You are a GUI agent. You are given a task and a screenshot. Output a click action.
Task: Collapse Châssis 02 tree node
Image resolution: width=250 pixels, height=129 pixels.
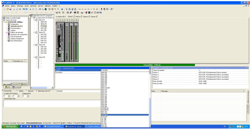(x=34, y=32)
